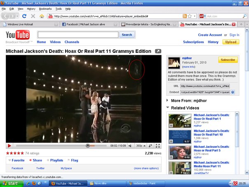The width and height of the screenshot is (249, 187).
Task: Open the 360p video quality menu
Action: click(141, 146)
